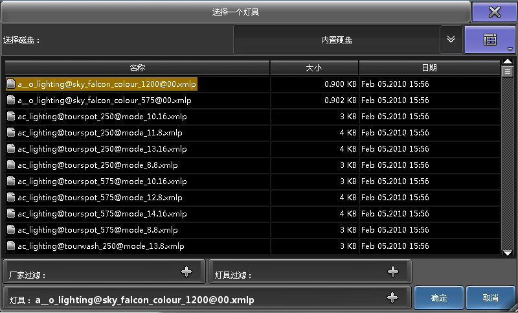Click the file list scrollbar thumb
This screenshot has height=313, width=518.
pyautogui.click(x=508, y=71)
